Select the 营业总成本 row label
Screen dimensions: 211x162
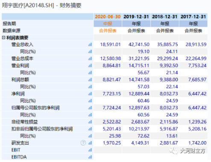pyautogui.click(x=22, y=58)
